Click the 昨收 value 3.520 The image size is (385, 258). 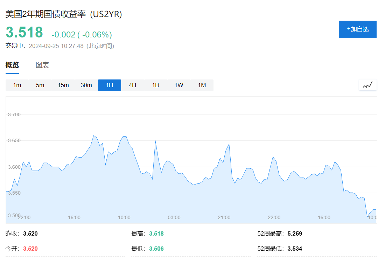click(x=30, y=233)
